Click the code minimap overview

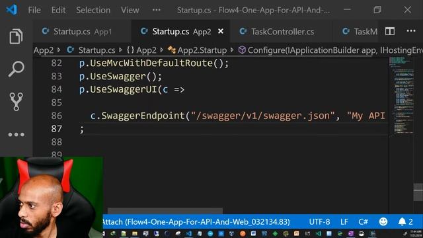401,95
